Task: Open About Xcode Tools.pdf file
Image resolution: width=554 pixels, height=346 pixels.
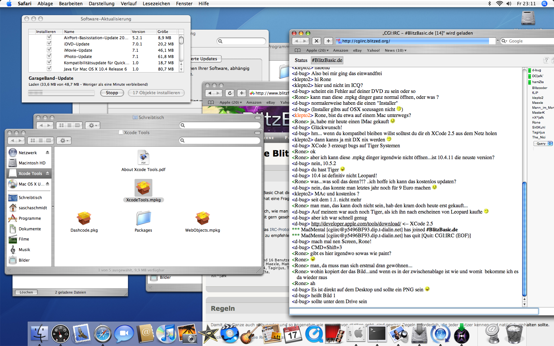Action: [x=143, y=158]
